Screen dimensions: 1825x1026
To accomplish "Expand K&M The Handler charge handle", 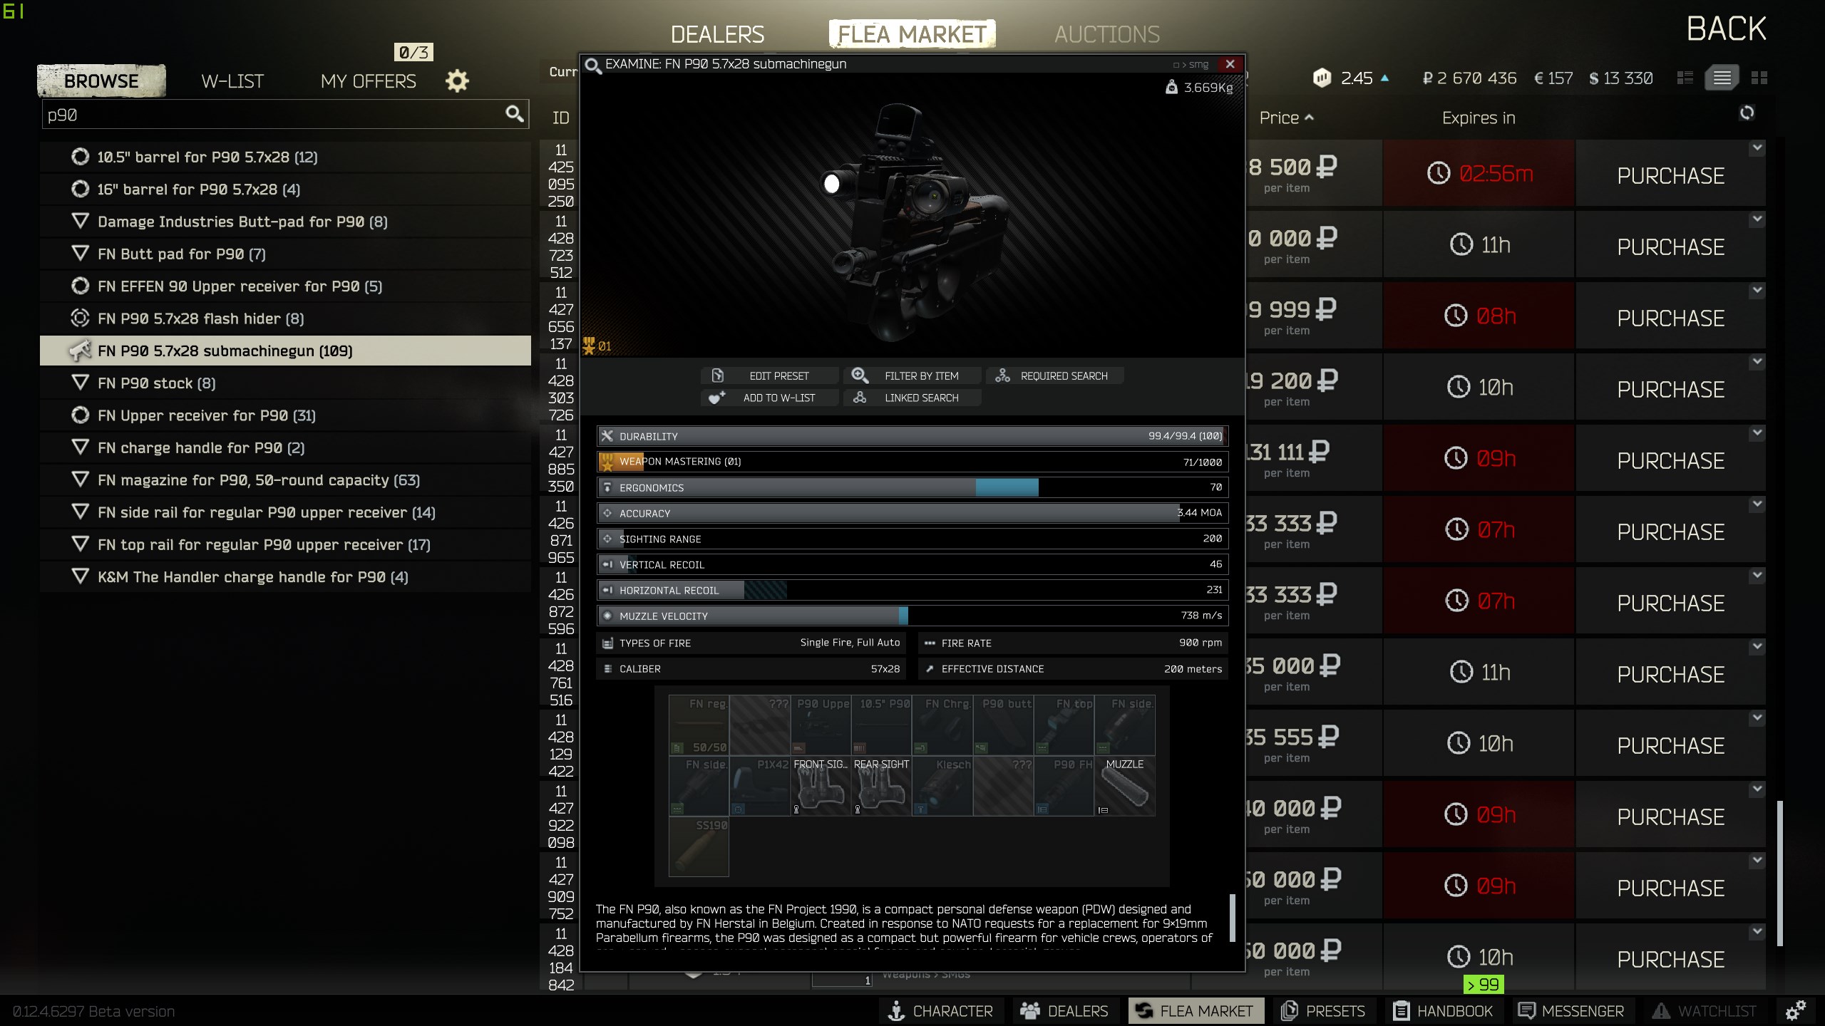I will 285,576.
